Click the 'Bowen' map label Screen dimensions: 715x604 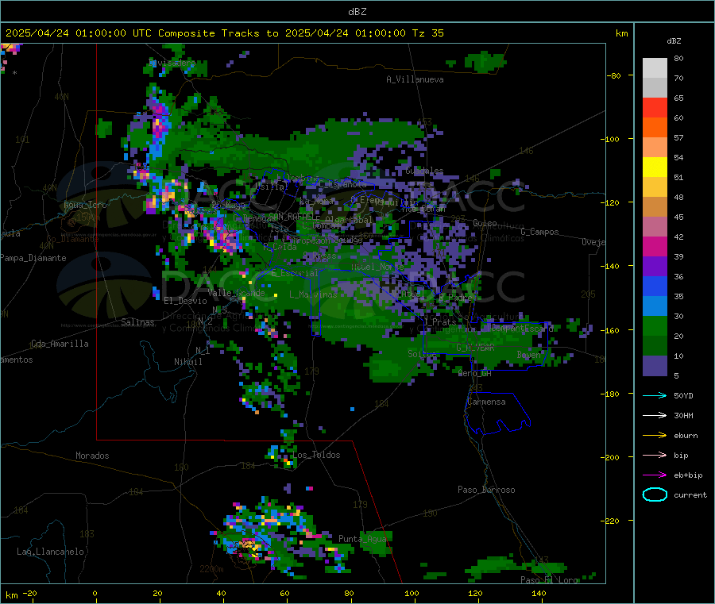[x=529, y=354]
